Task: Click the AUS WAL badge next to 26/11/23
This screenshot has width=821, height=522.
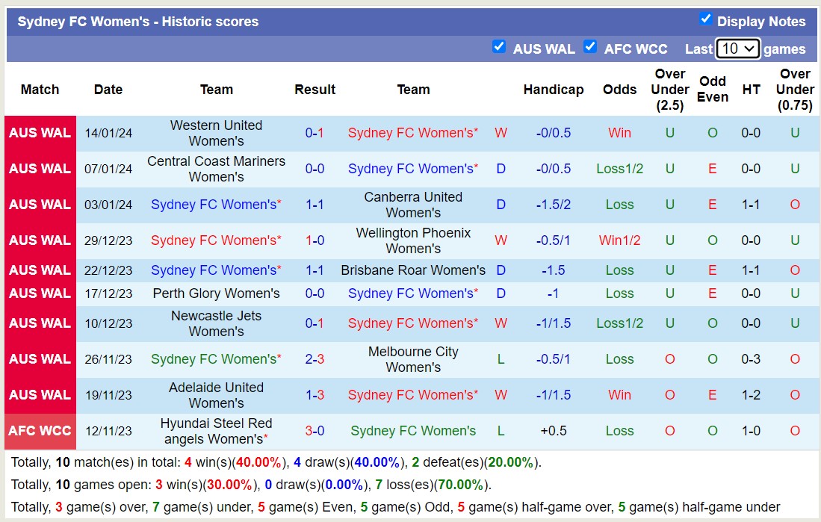Action: (40, 358)
